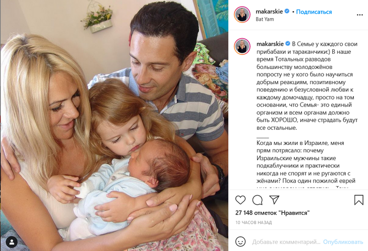Click makarskie avatar next to the caption
This screenshot has width=368, height=251.
(242, 46)
